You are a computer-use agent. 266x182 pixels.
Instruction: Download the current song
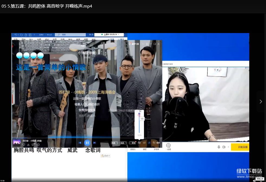coord(28,145)
